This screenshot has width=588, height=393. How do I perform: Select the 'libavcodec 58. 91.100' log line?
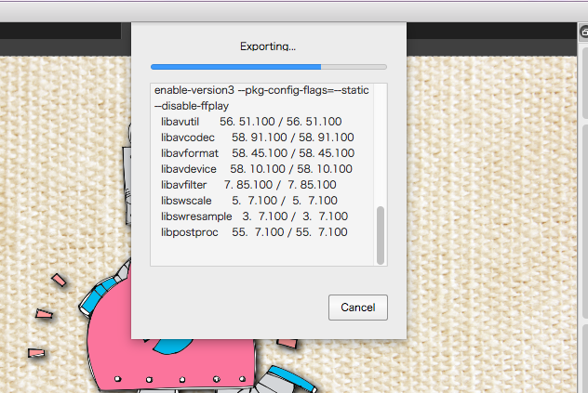257,138
